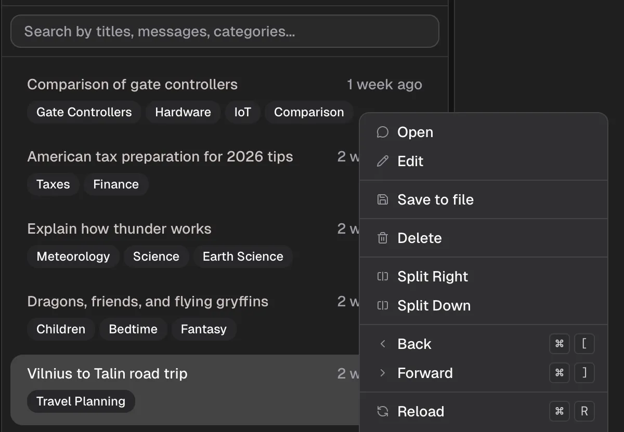Choose Split Right in context menu

coord(433,277)
